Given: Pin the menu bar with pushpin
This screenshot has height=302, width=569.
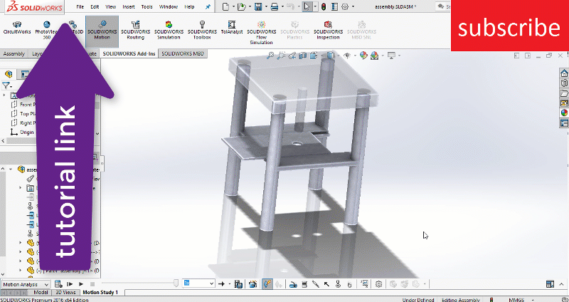Looking at the screenshot, I should pyautogui.click(x=208, y=6).
